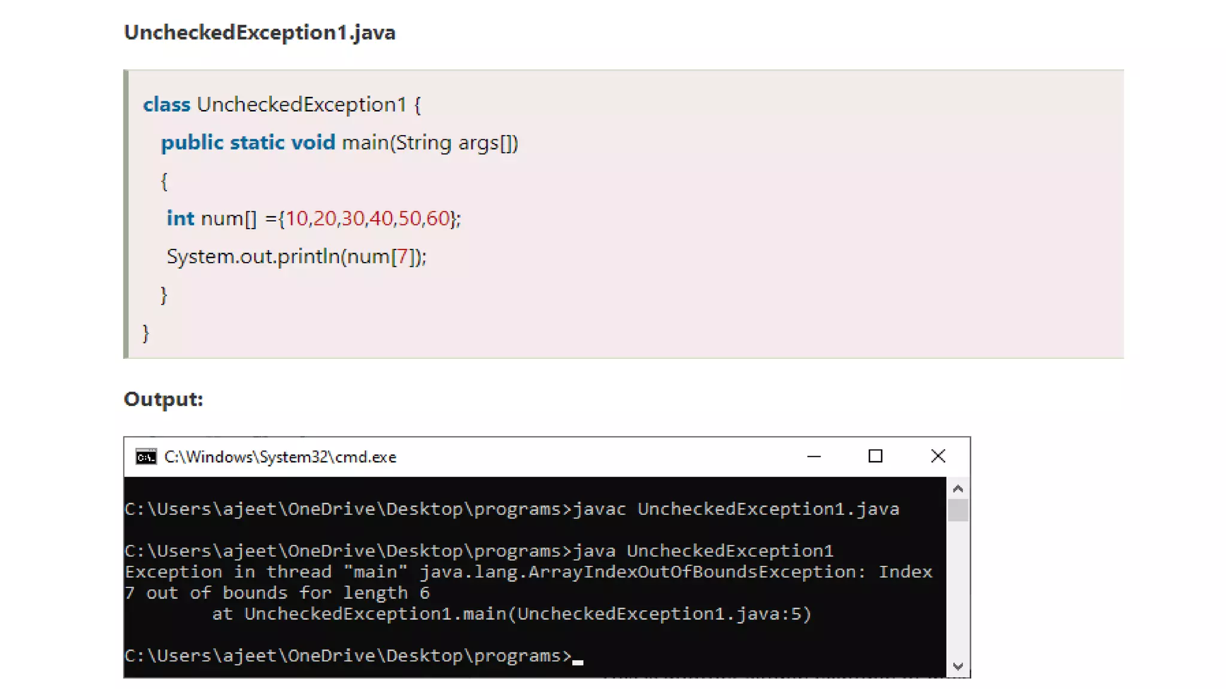
Task: Click 'public static void' keywords in code
Action: point(248,143)
